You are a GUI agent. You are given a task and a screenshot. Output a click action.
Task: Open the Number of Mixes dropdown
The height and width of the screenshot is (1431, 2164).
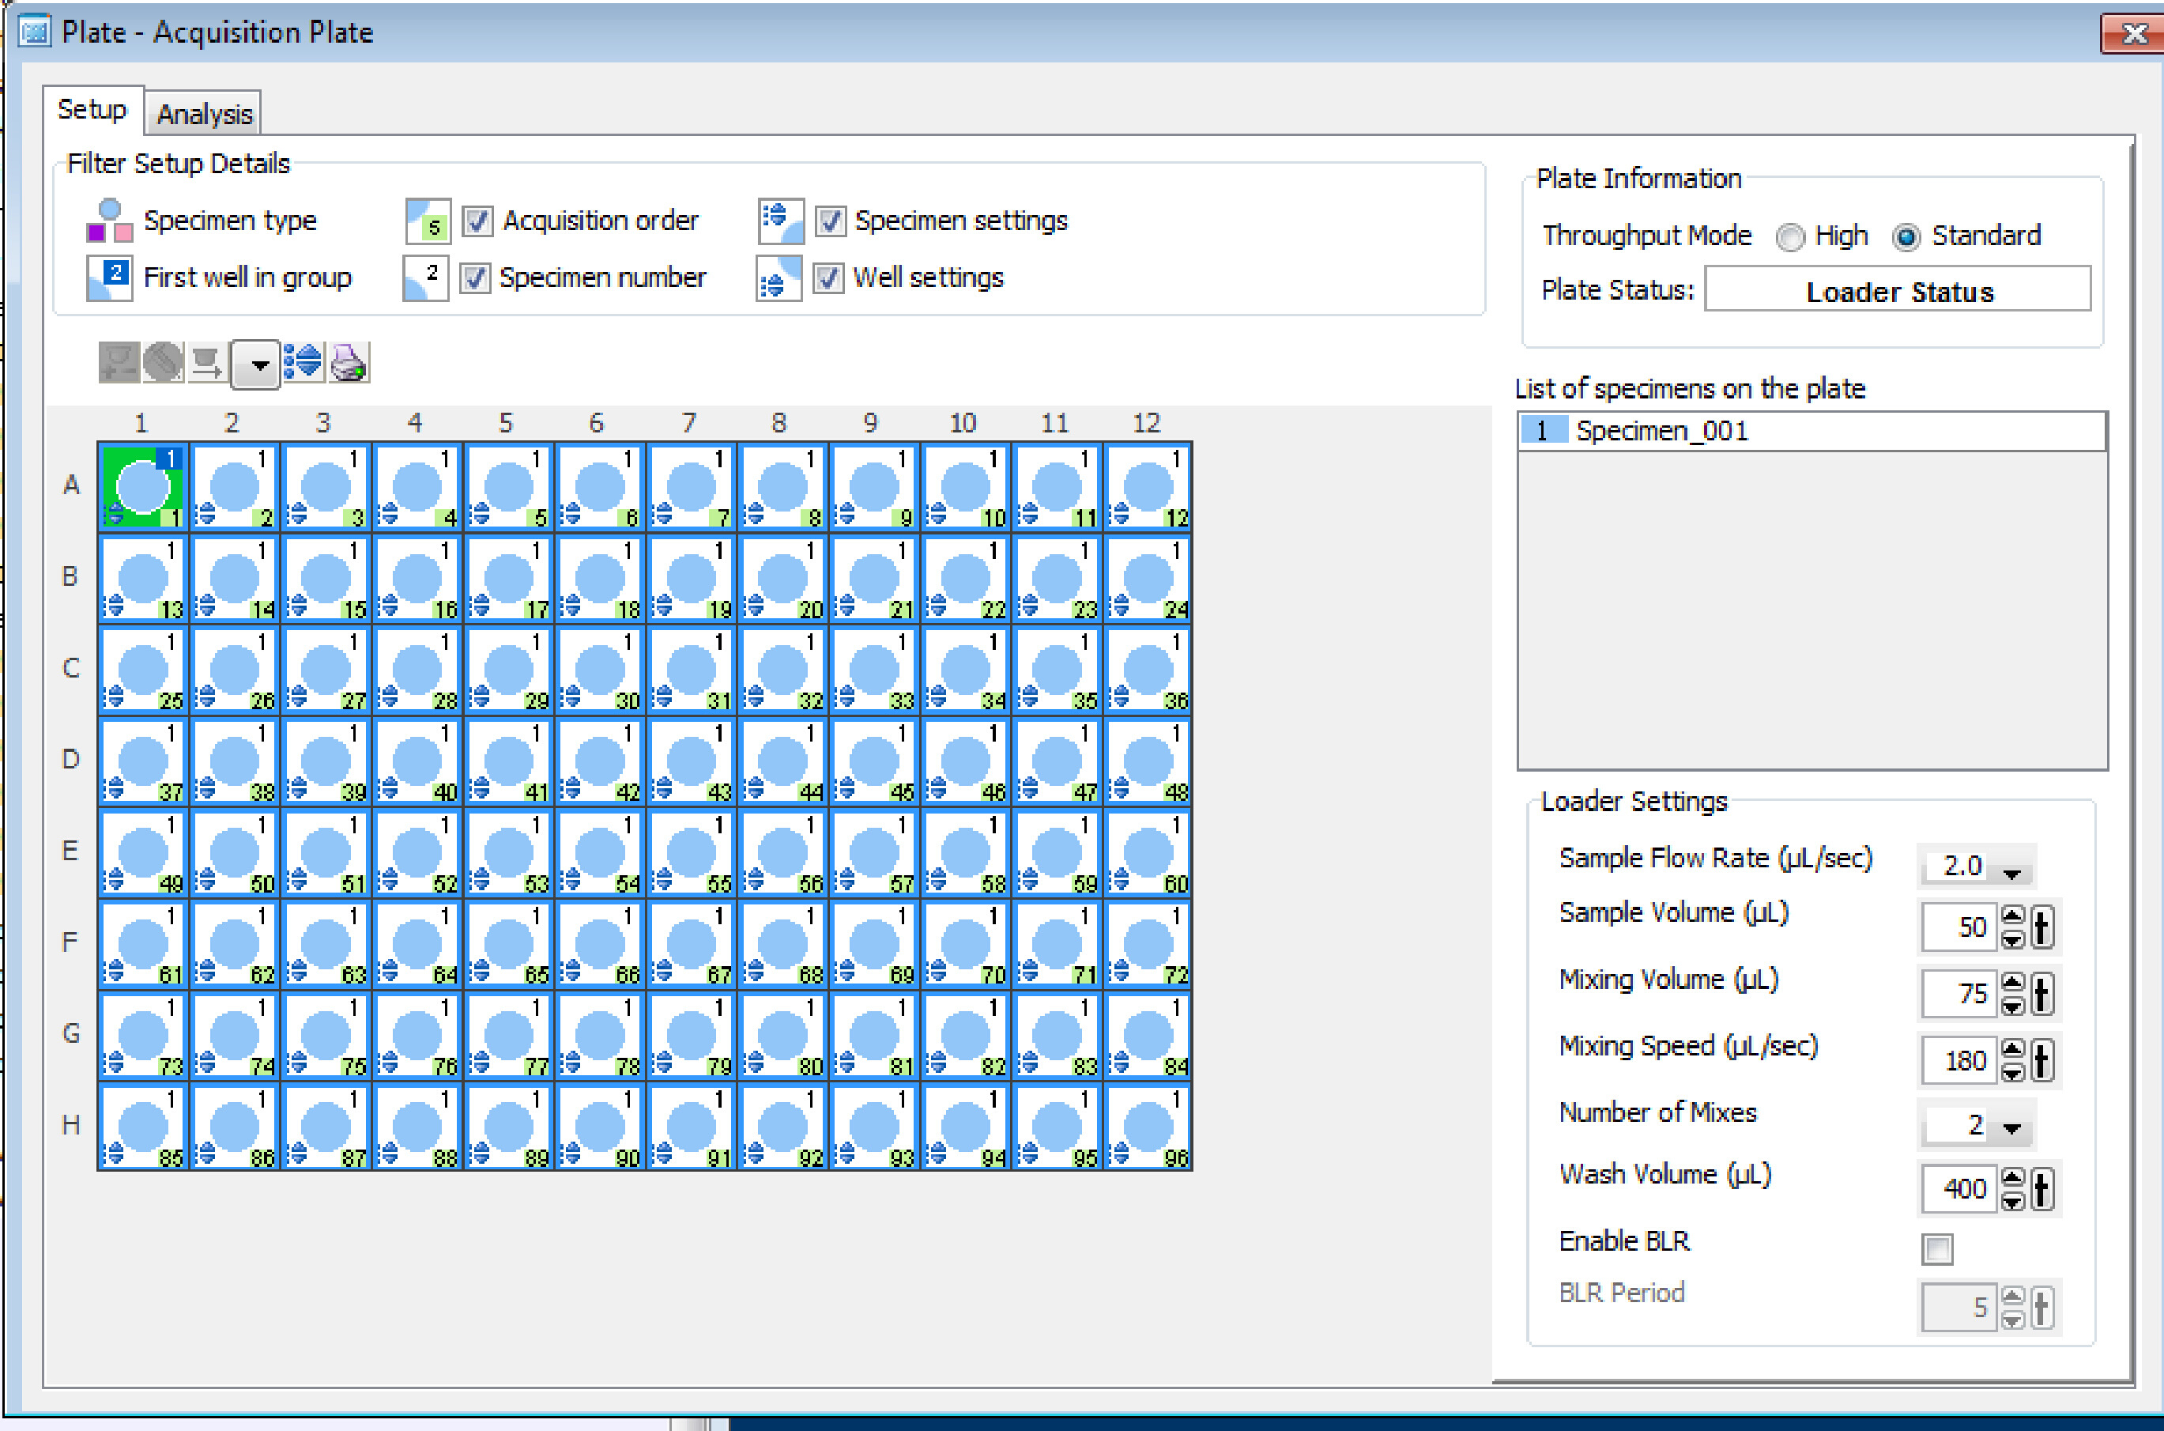click(x=2011, y=1129)
